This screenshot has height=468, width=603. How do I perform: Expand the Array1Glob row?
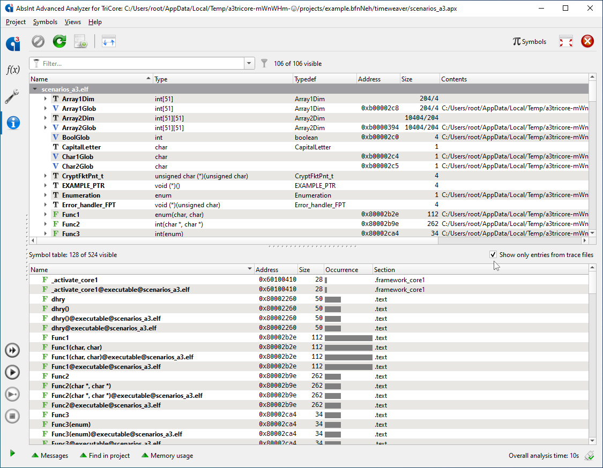pyautogui.click(x=46, y=108)
